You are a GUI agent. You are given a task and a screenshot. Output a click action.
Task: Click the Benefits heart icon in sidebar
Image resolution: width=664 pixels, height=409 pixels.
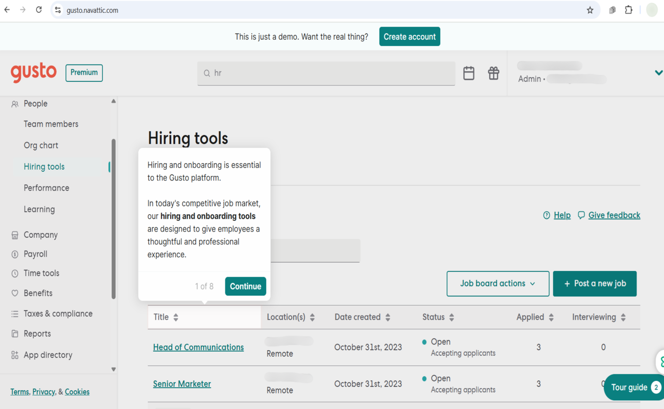point(15,293)
